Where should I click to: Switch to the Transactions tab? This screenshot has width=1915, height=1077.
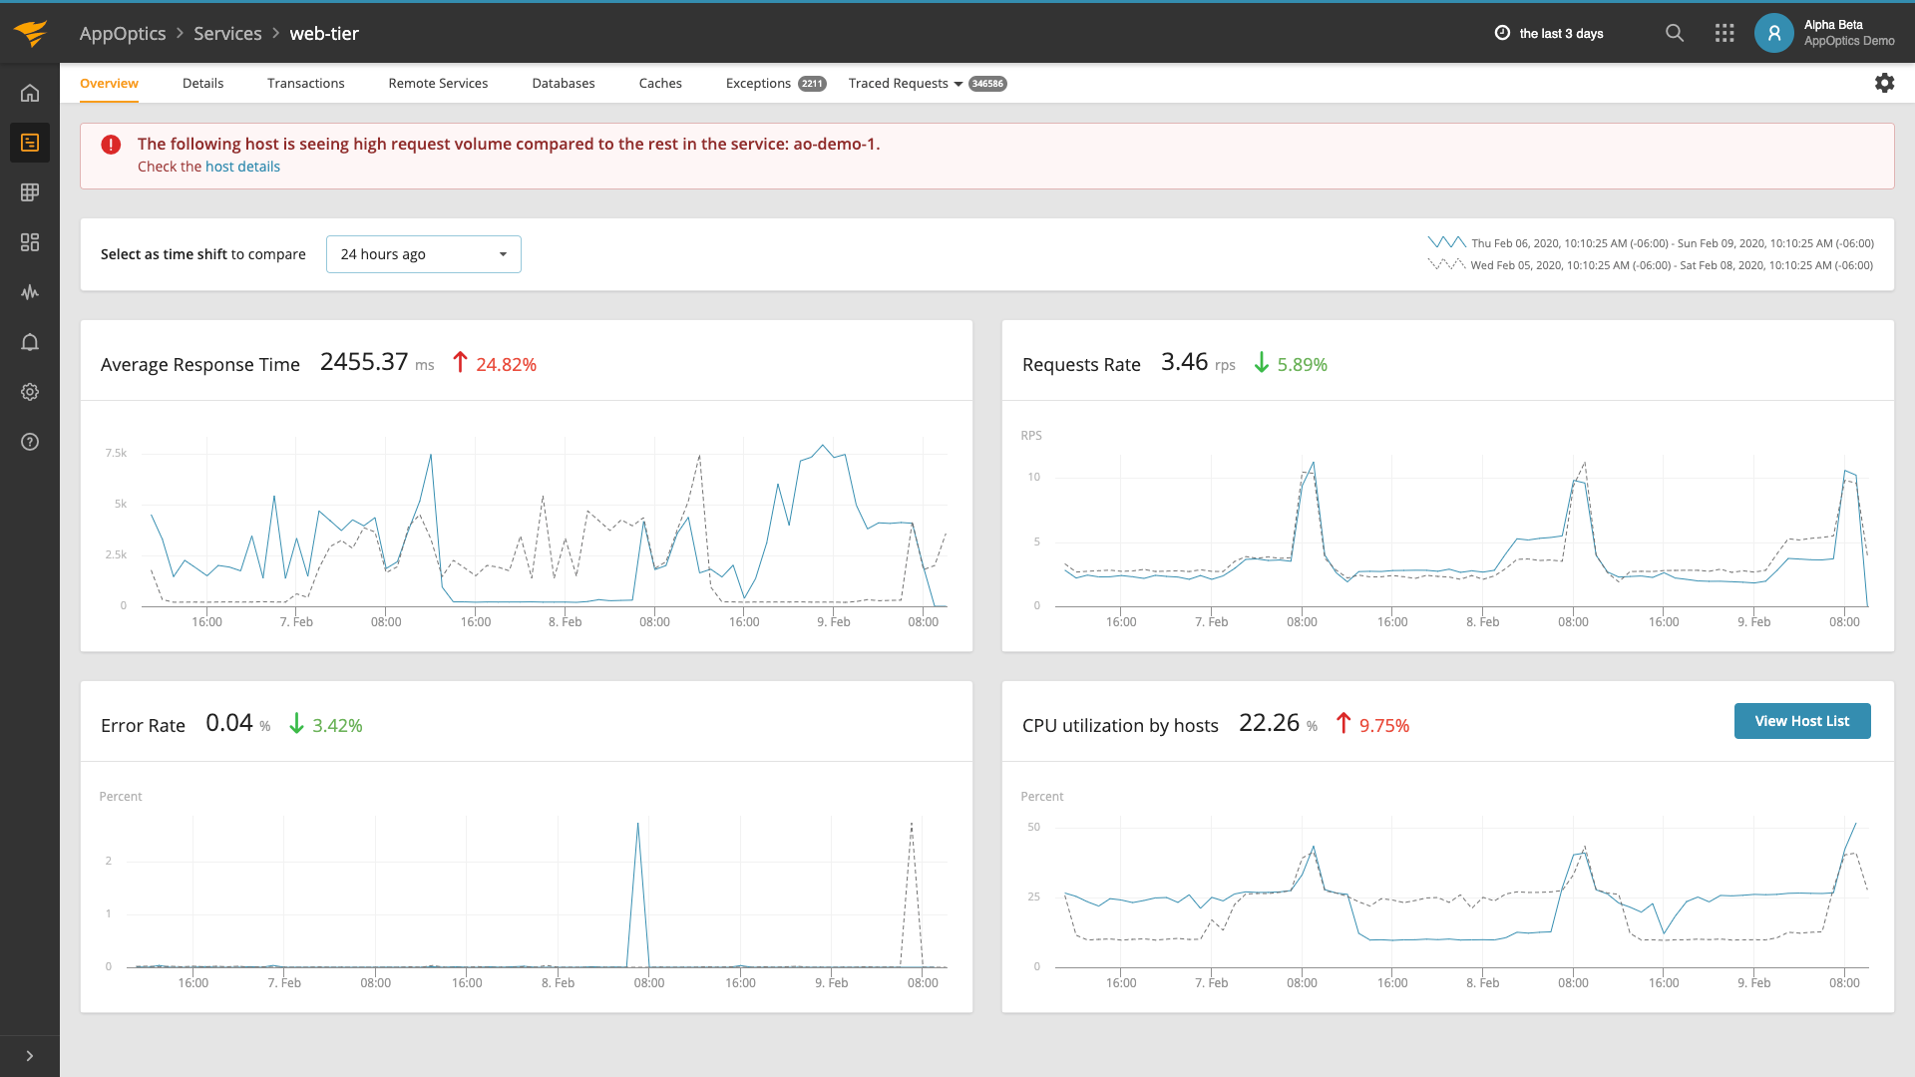[x=305, y=83]
